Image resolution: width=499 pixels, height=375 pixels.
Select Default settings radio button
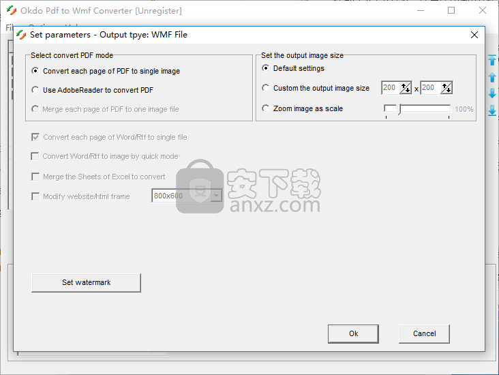point(265,68)
